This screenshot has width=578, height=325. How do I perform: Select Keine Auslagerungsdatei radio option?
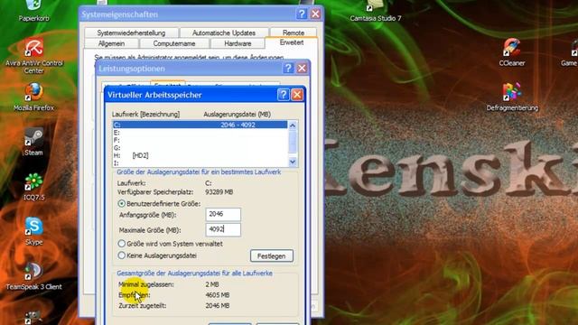tap(121, 255)
